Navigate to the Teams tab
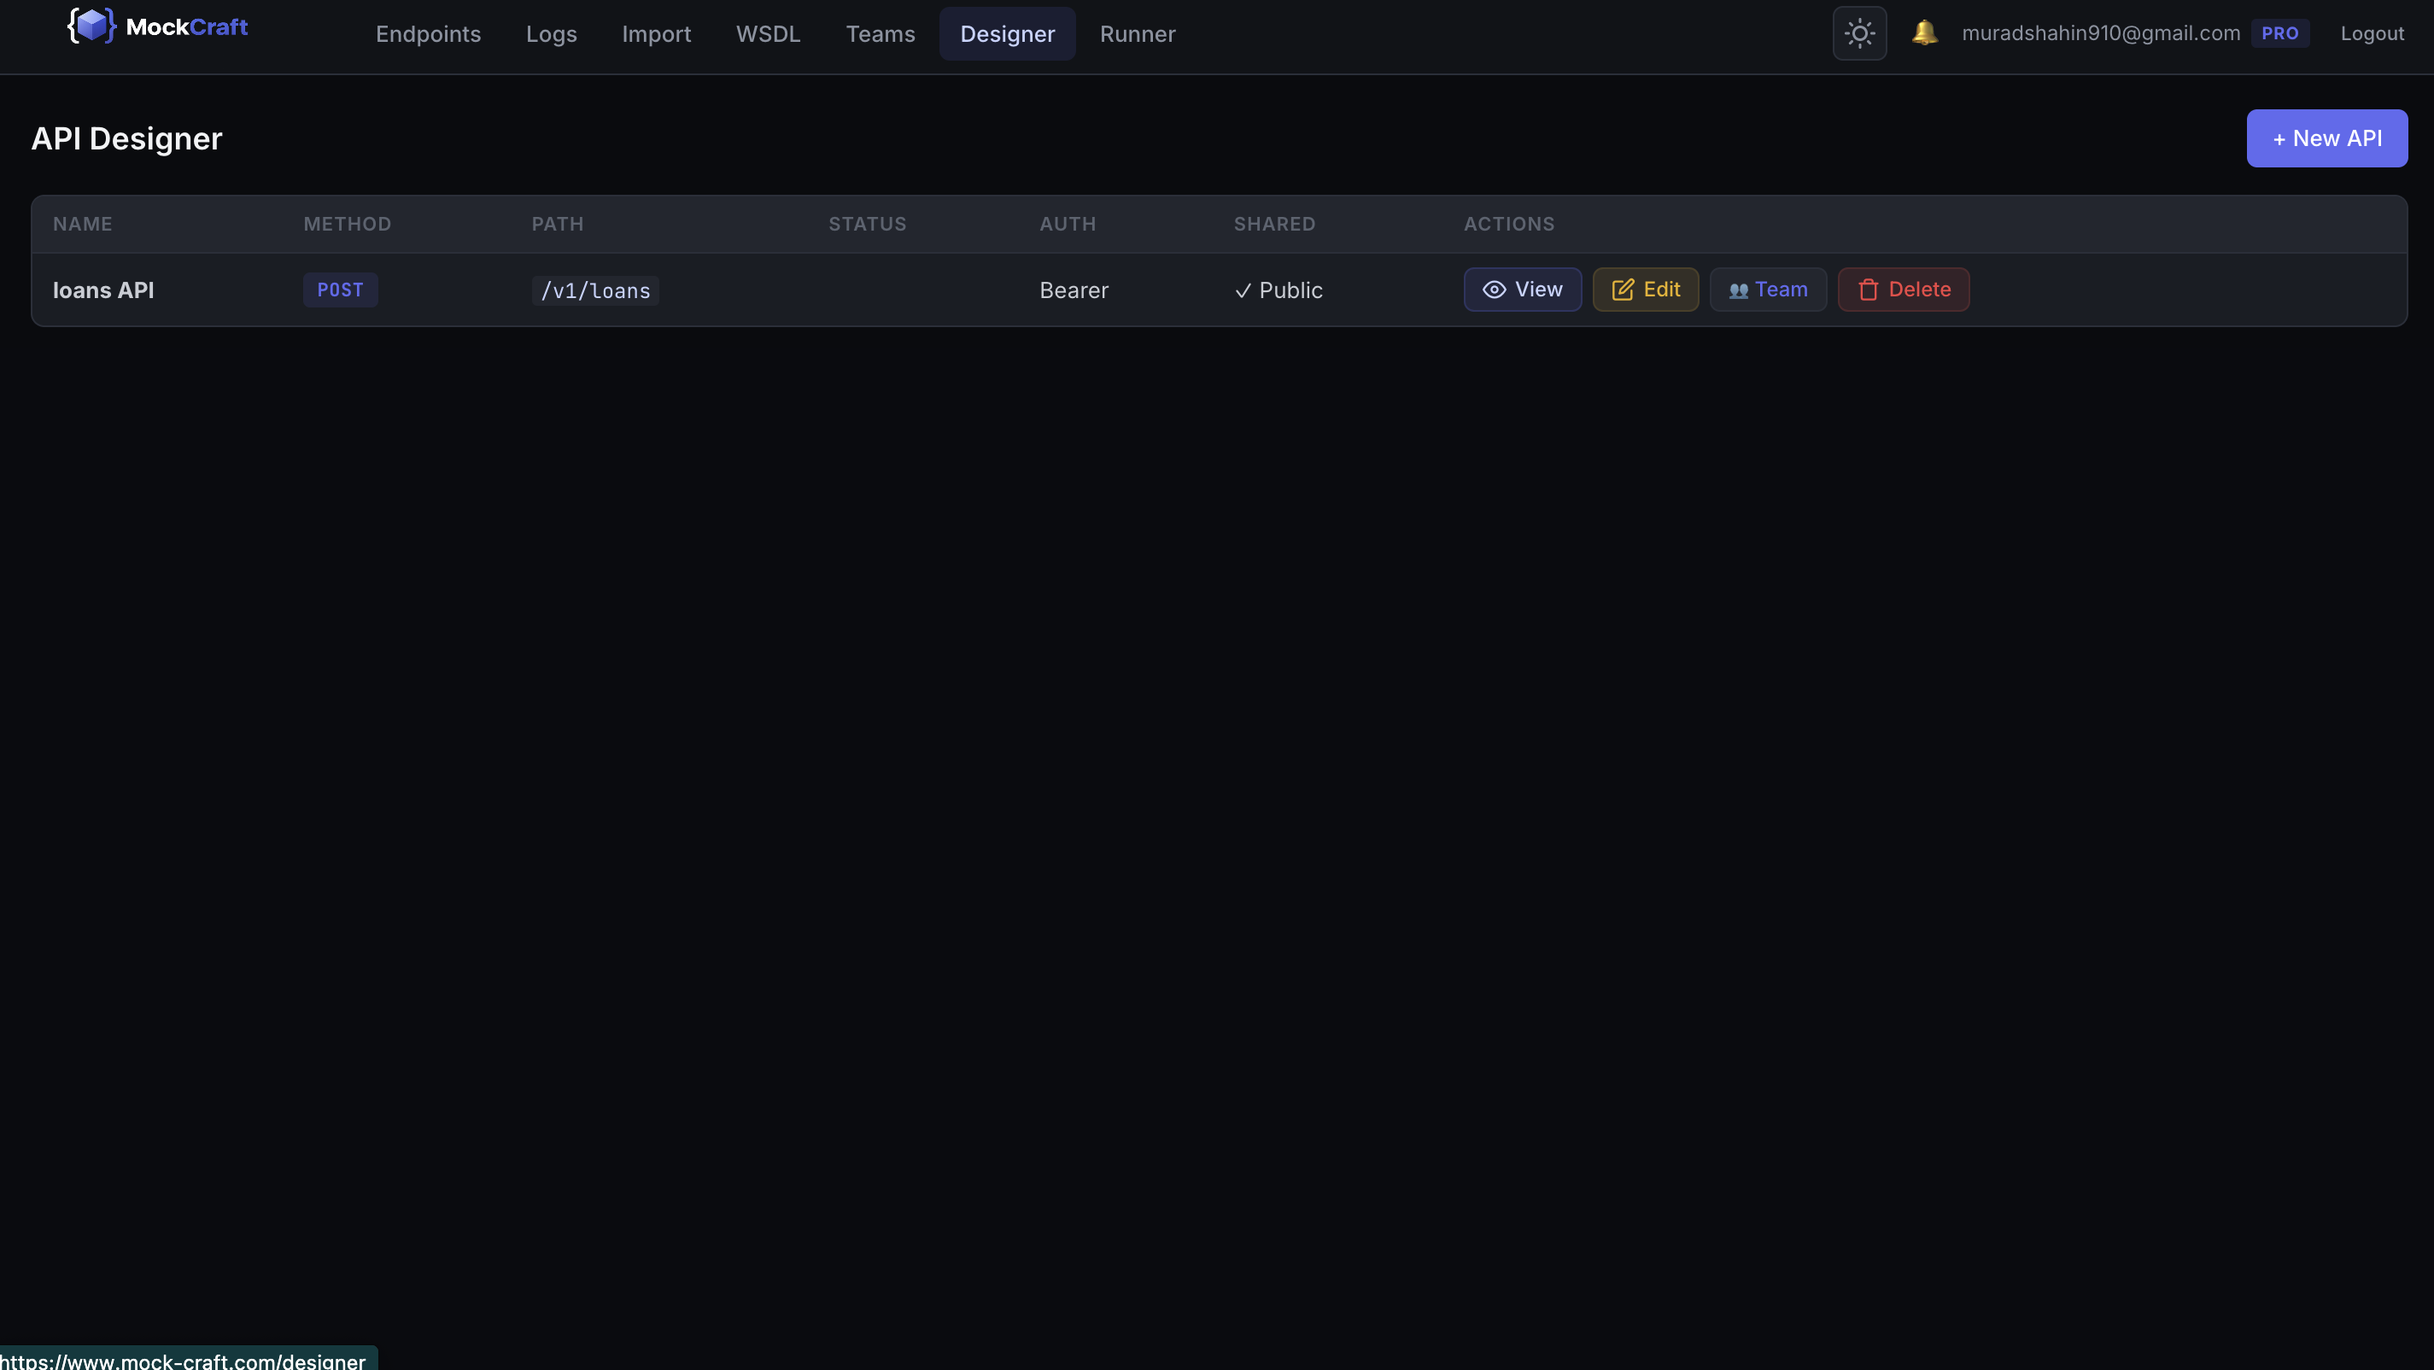 (x=880, y=34)
